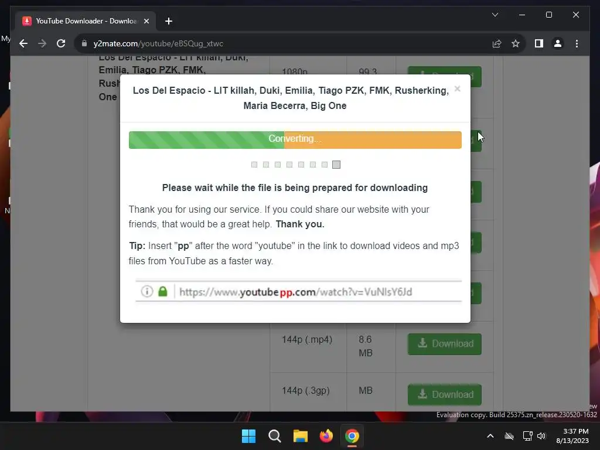Screen dimensions: 600x450
Task: Click the cloud sync tray icon
Action: pyautogui.click(x=509, y=436)
